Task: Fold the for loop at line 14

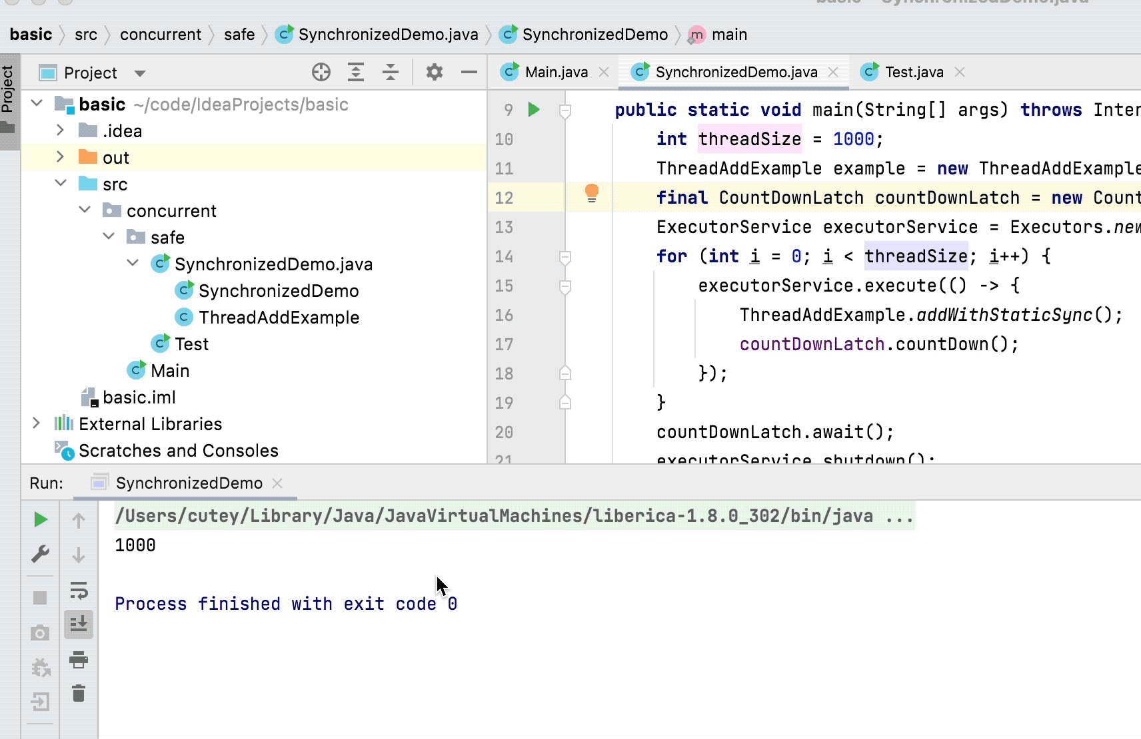Action: 565,257
